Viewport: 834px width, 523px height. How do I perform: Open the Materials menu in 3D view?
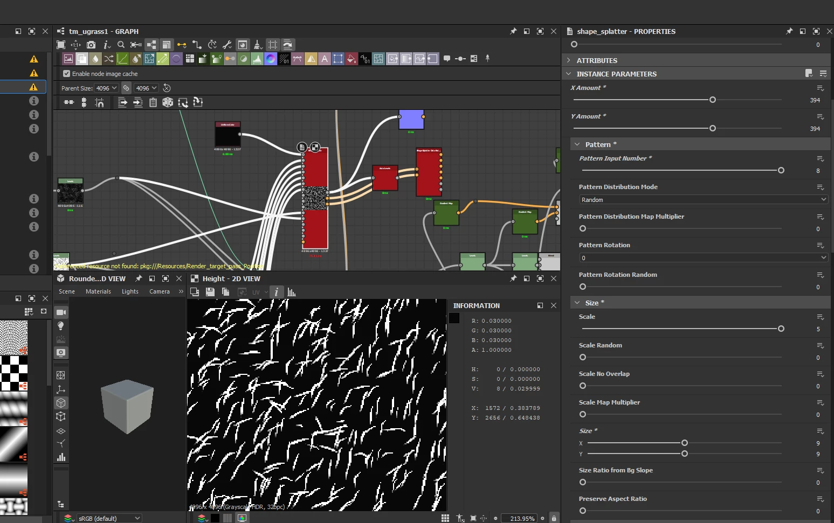tap(98, 291)
